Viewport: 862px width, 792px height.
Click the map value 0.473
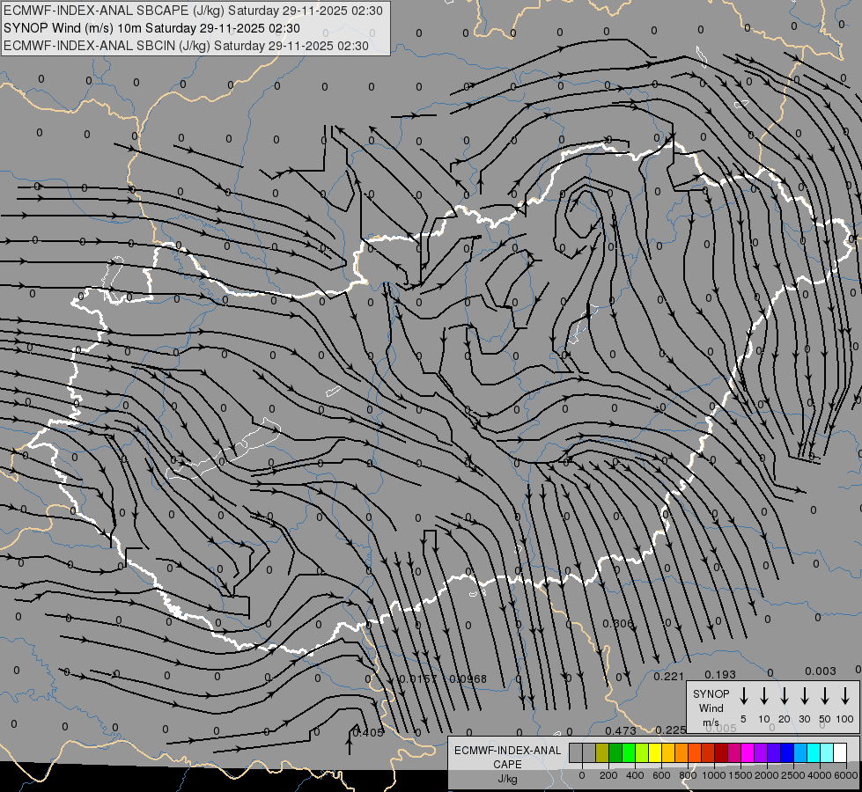(x=621, y=730)
